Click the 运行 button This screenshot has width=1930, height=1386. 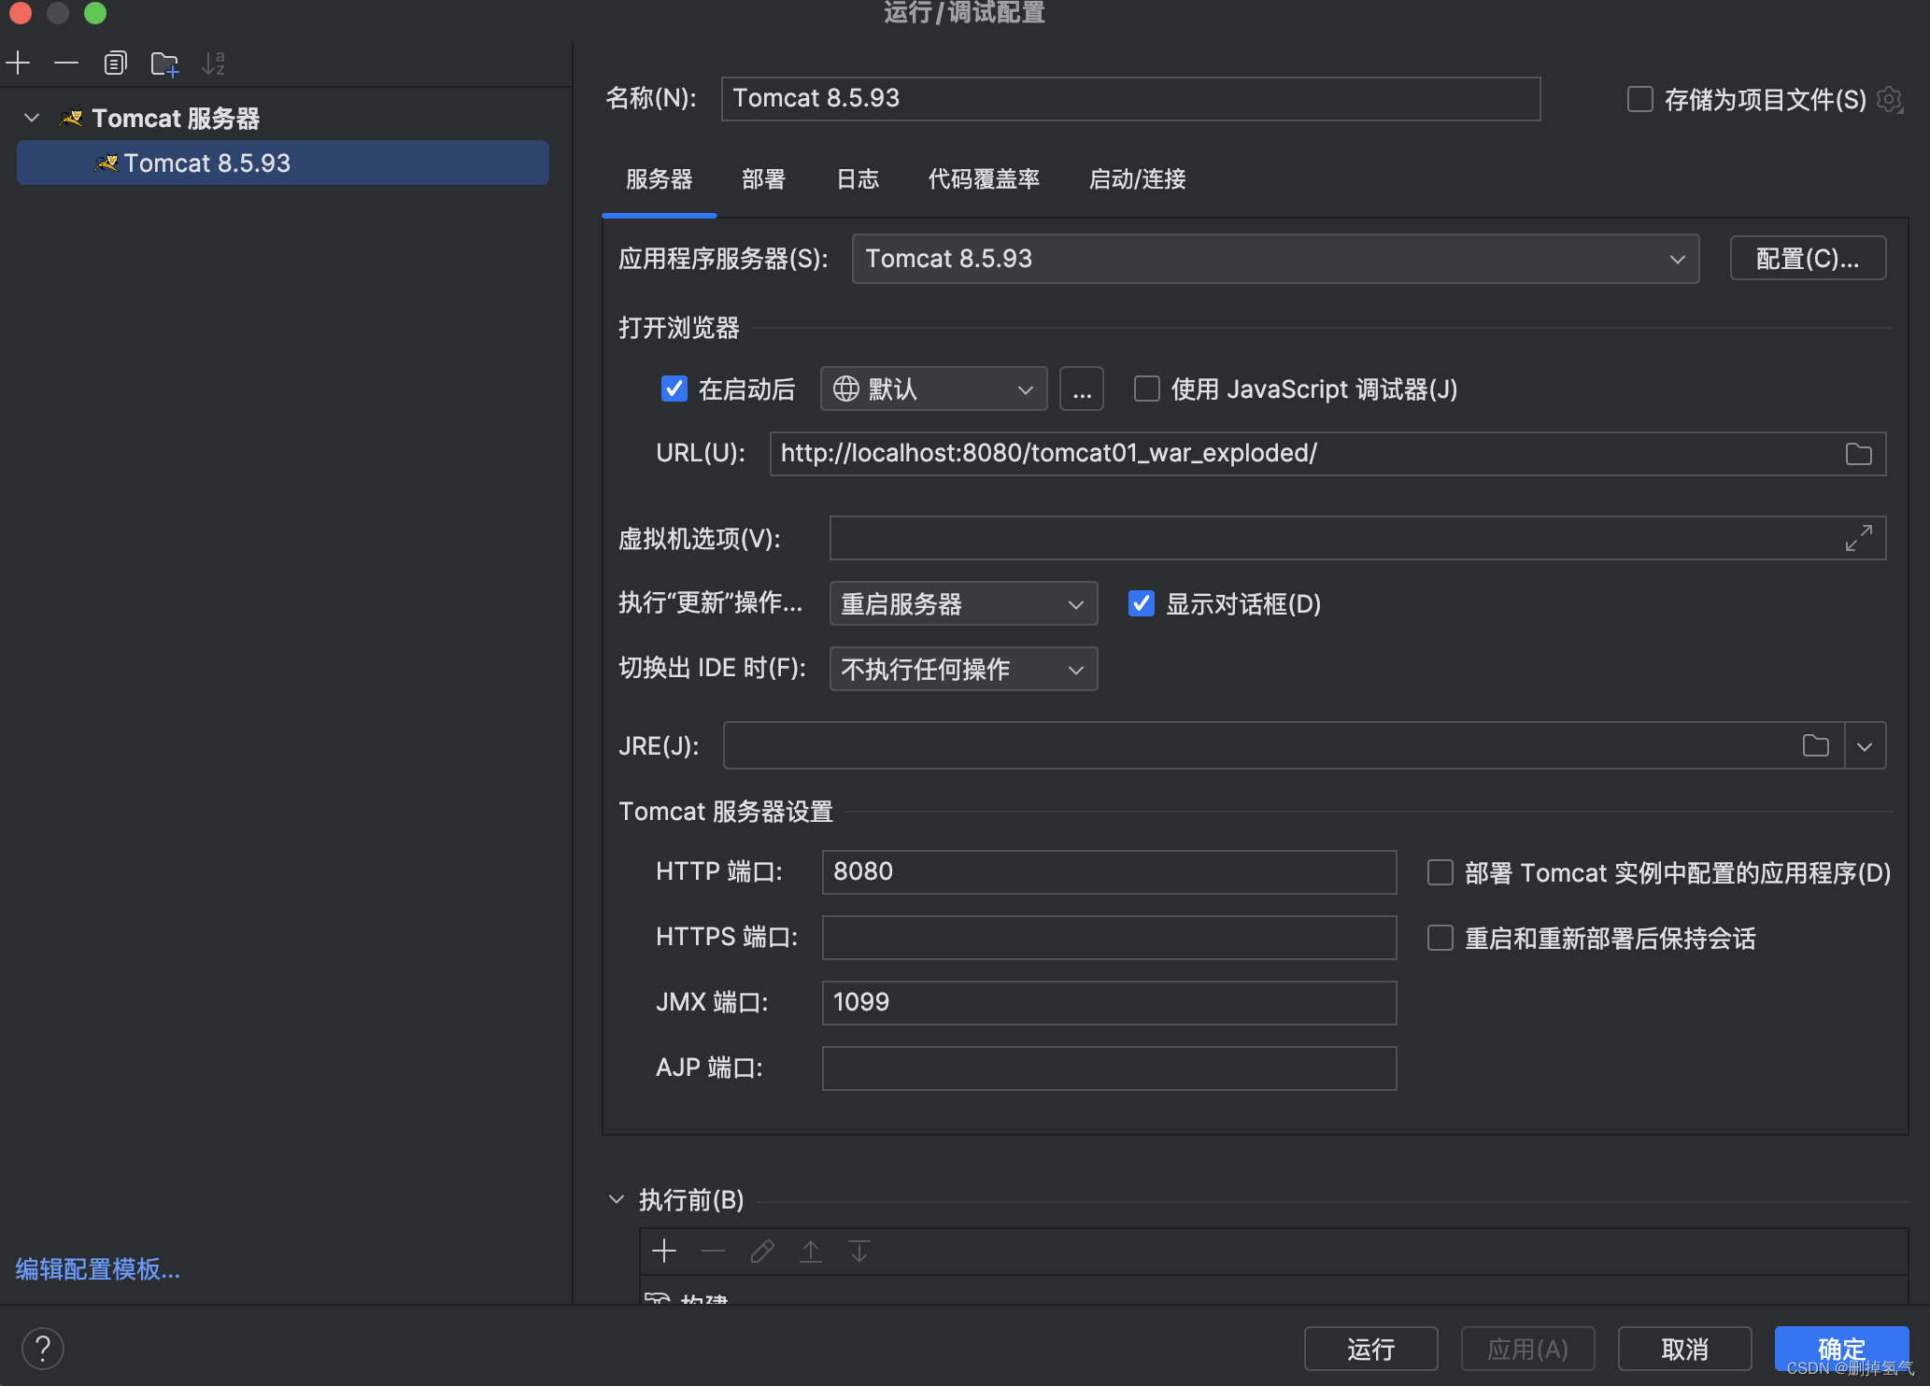click(1370, 1349)
